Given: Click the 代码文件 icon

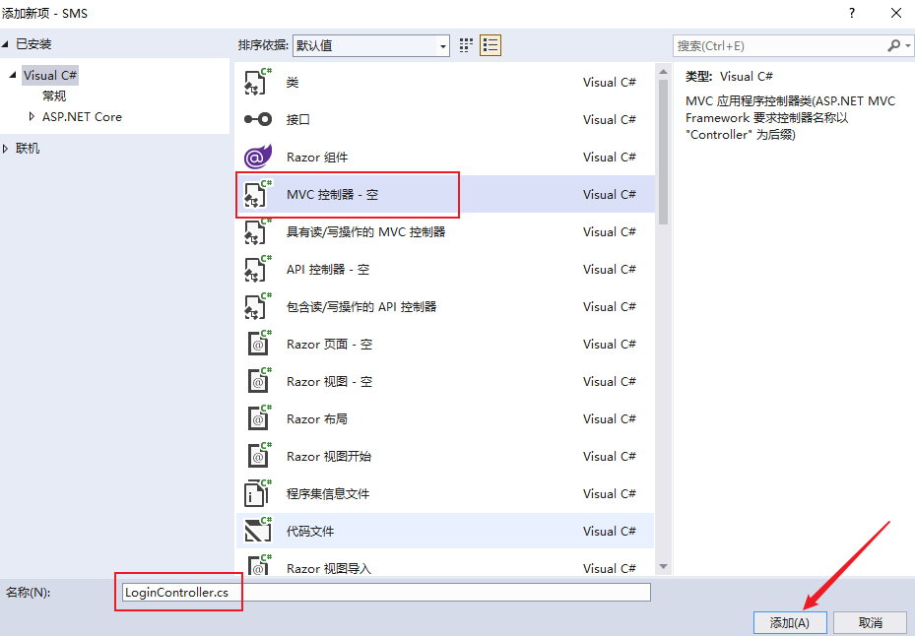Looking at the screenshot, I should coord(258,531).
